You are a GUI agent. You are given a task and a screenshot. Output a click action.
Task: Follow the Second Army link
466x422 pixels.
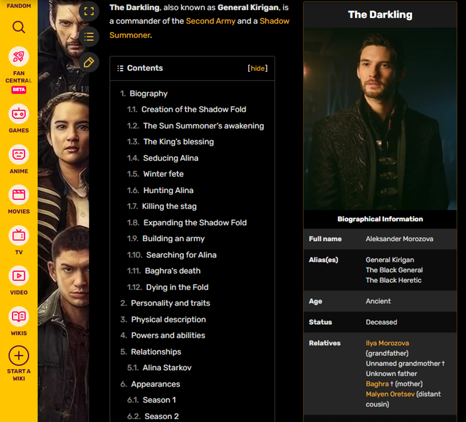210,21
